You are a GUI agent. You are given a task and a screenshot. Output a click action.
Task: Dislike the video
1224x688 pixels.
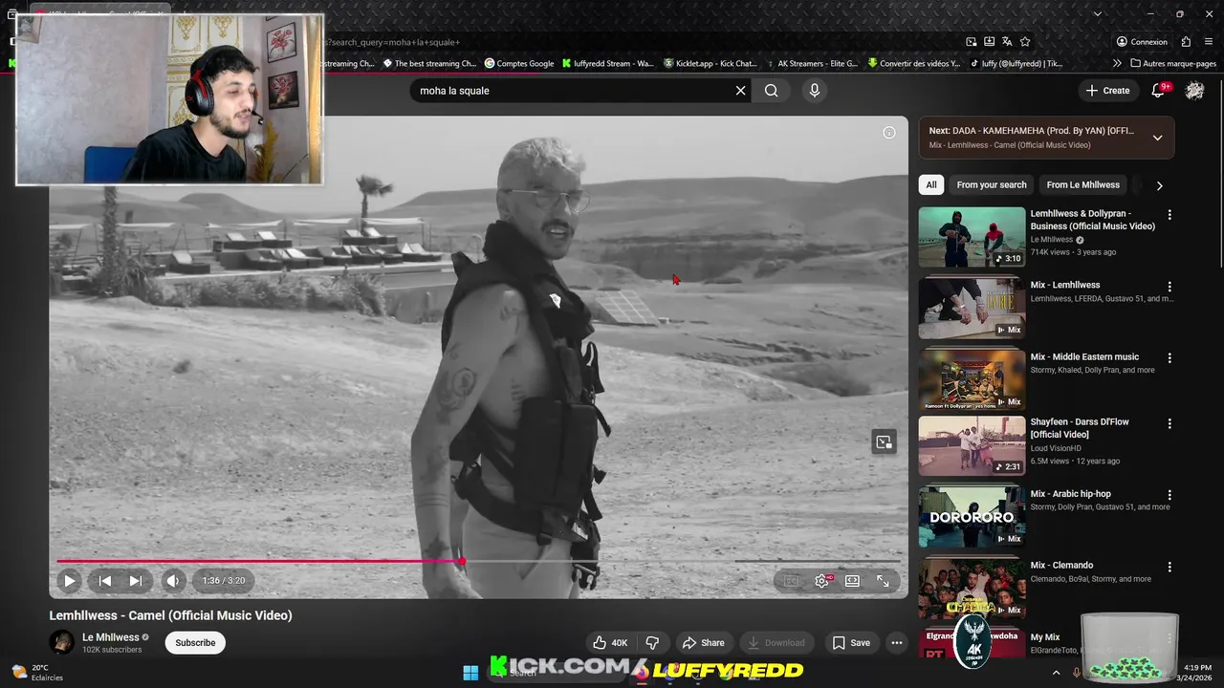point(652,643)
